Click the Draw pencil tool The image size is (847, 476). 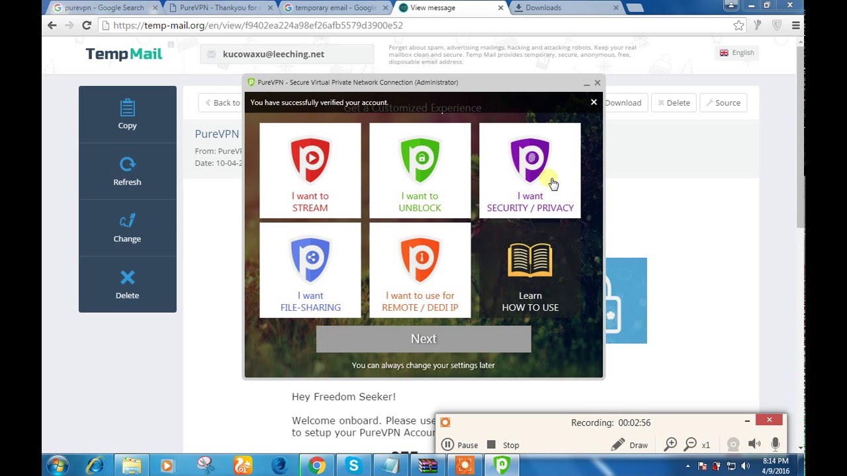pos(629,445)
